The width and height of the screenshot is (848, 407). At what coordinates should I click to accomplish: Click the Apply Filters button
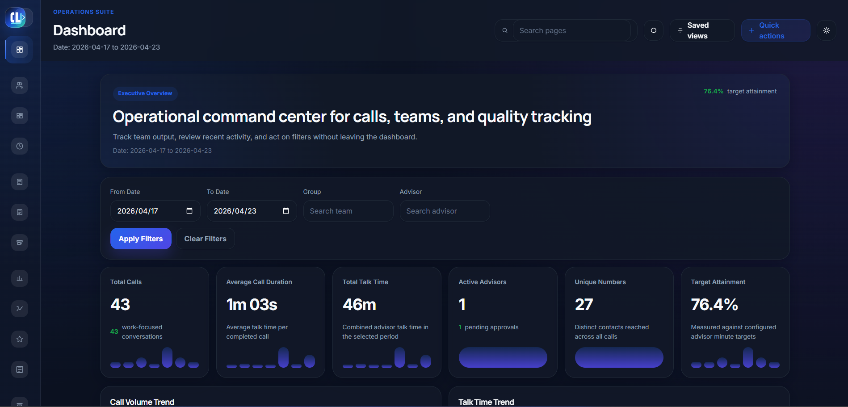point(141,239)
